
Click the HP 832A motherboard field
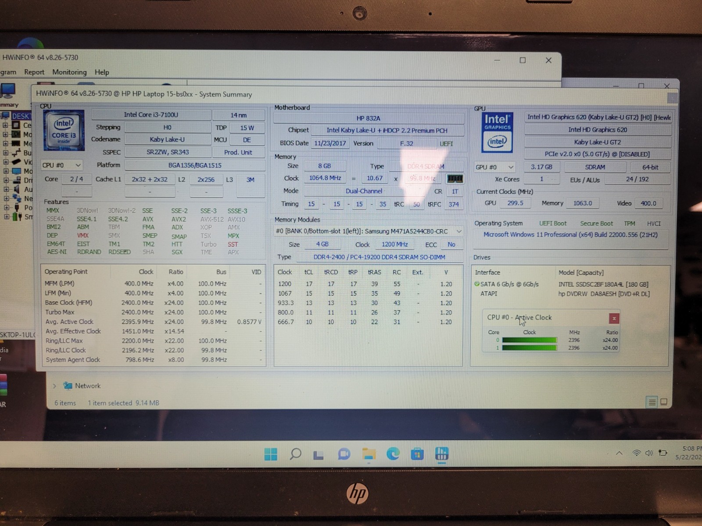tap(369, 118)
